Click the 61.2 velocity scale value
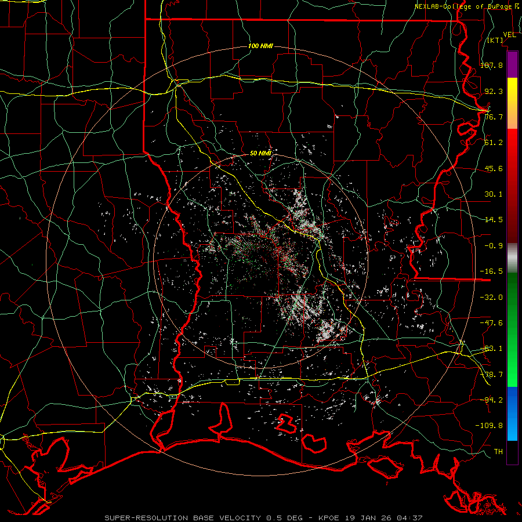Screen dimensions: 522x522 (494, 143)
